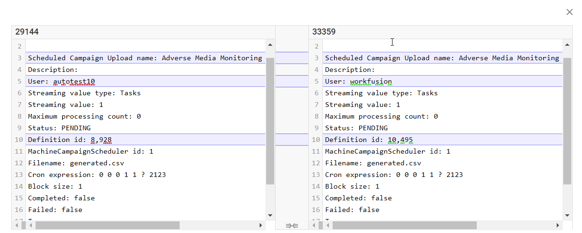Click the Scheduled Campaign Upload name line in 29144 pane

145,58
